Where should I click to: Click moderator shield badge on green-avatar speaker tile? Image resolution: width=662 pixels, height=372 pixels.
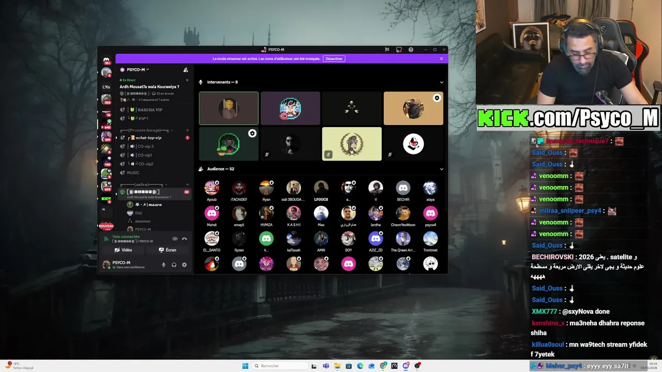click(x=252, y=133)
